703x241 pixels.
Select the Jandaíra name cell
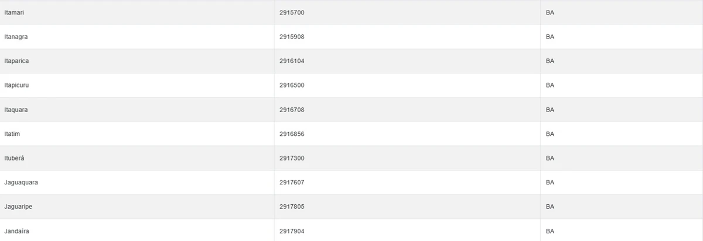[16, 231]
